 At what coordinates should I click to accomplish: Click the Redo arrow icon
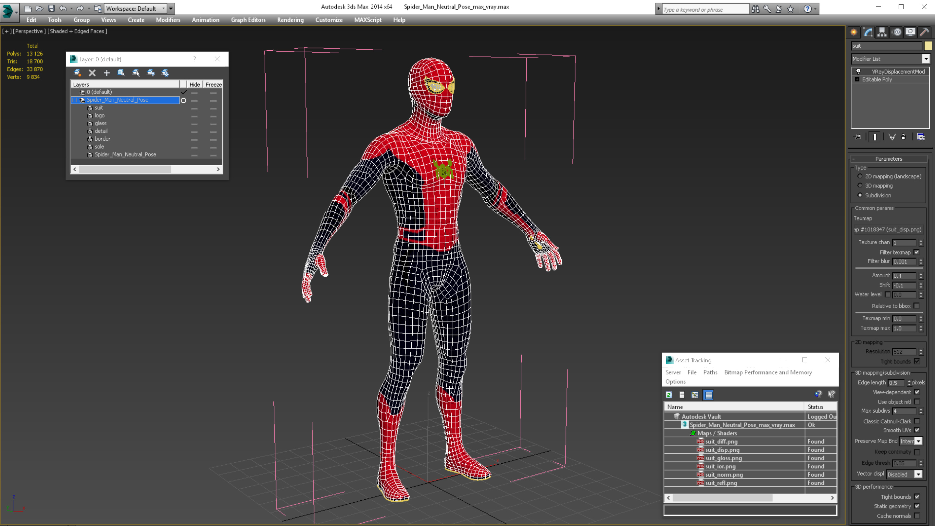tap(80, 8)
